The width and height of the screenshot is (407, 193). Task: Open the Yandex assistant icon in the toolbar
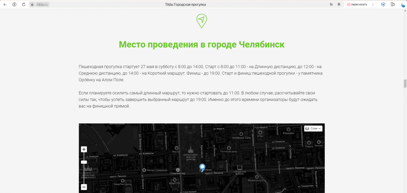(383, 5)
